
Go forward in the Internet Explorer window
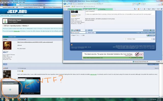67,4
